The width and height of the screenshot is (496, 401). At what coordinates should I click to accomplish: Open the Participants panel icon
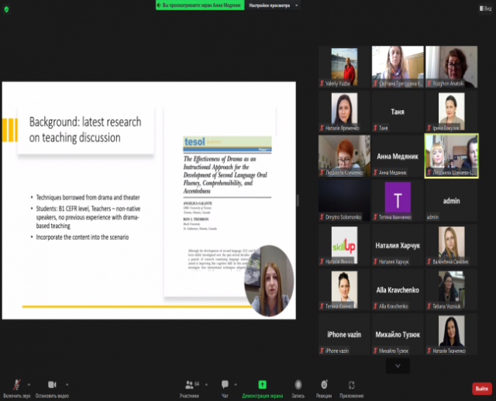pos(189,383)
